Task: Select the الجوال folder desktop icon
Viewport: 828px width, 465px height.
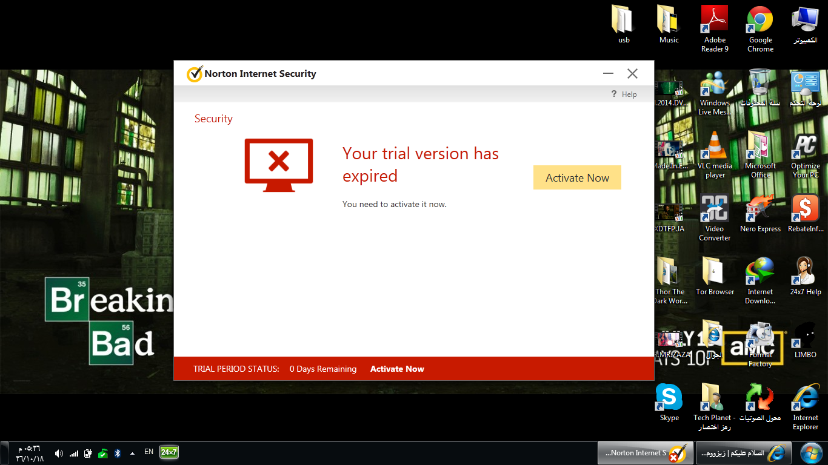Action: pos(715,340)
